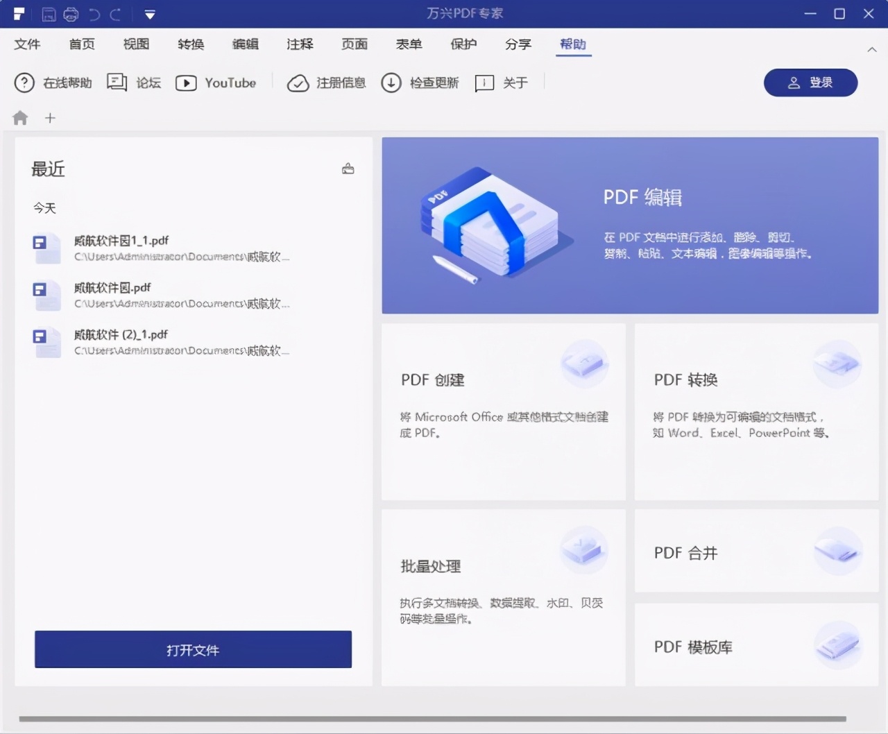The height and width of the screenshot is (734, 888).
Task: Open the 论坛 forum icon
Action: coord(133,83)
